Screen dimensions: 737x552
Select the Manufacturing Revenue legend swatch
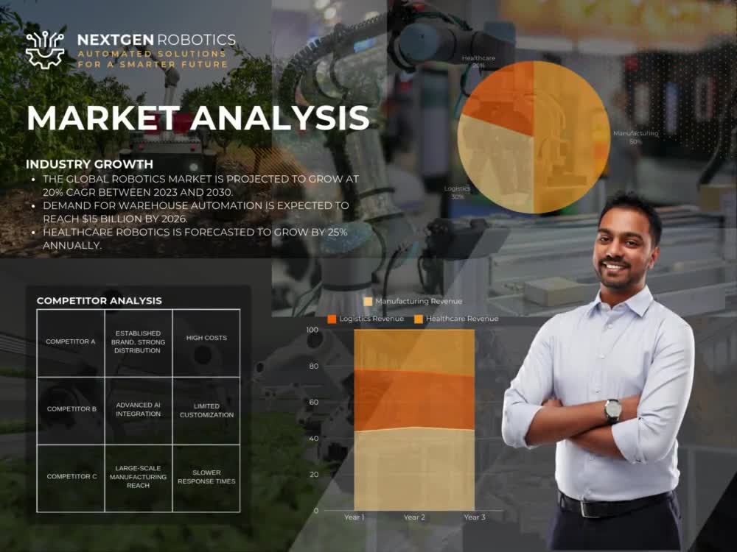click(x=368, y=301)
